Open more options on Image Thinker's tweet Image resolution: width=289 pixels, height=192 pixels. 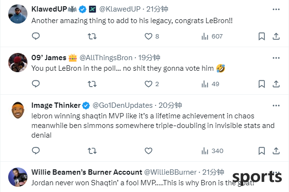[x=276, y=105]
